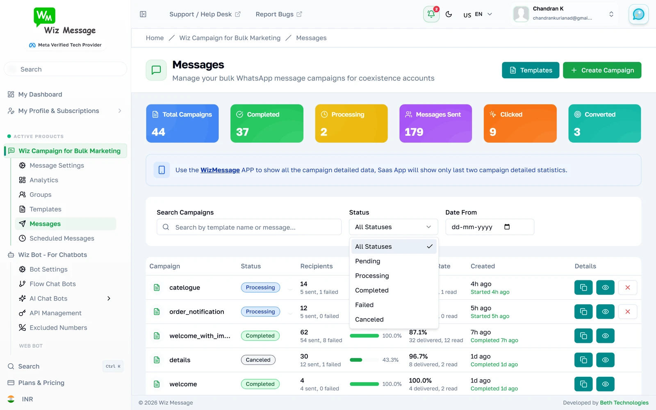The height and width of the screenshot is (410, 656).
Task: Focus the Search Campaigns input field
Action: [x=249, y=227]
